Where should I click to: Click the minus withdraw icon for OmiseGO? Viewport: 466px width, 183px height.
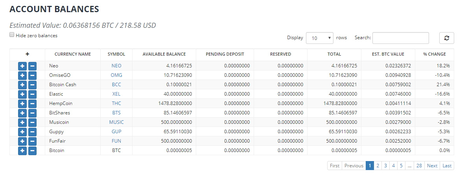pos(32,75)
